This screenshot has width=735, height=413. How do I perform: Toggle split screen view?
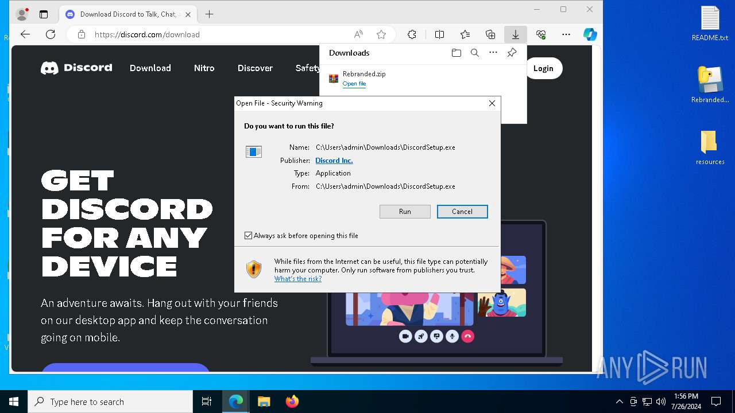[439, 34]
